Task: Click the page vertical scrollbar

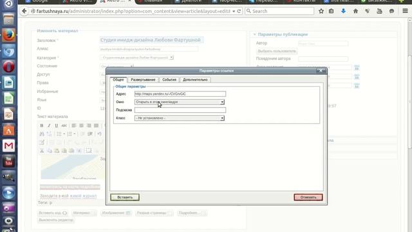Action: [x=409, y=102]
